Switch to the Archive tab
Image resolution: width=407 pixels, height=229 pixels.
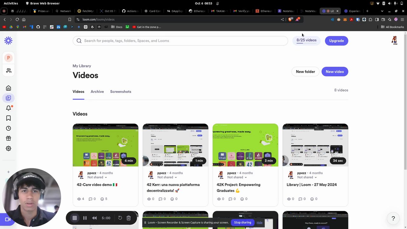point(97,92)
